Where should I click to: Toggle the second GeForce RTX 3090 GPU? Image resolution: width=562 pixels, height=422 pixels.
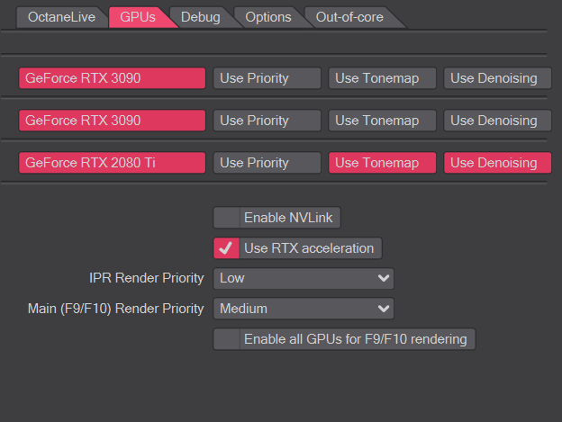click(112, 121)
